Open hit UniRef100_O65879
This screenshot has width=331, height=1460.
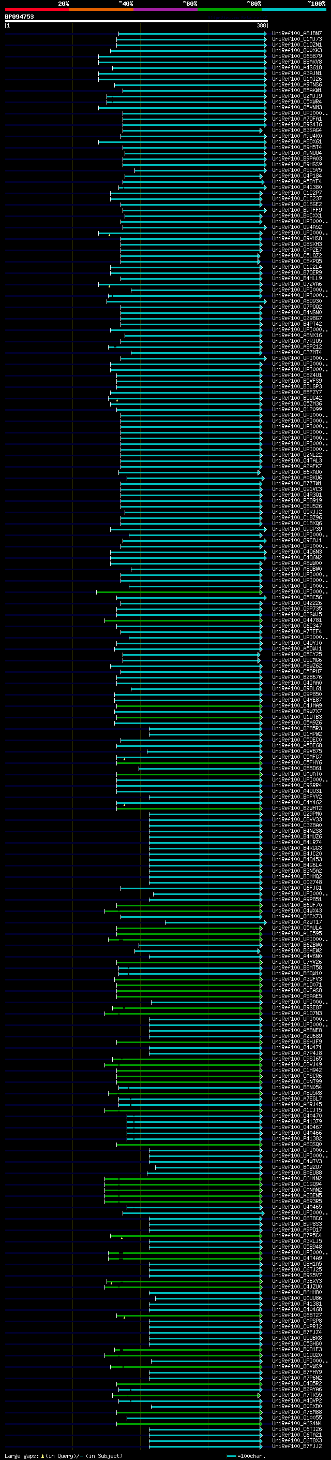(x=296, y=56)
